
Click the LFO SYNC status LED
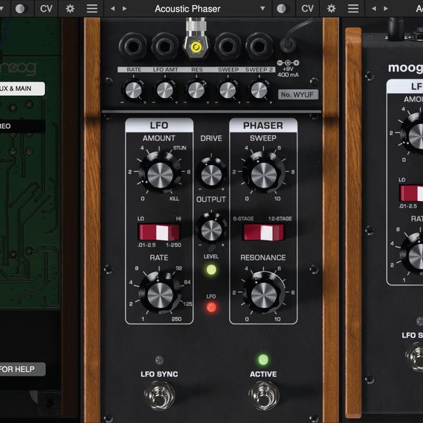[159, 360]
